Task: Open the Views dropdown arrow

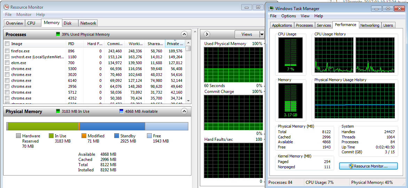Action: [x=262, y=34]
